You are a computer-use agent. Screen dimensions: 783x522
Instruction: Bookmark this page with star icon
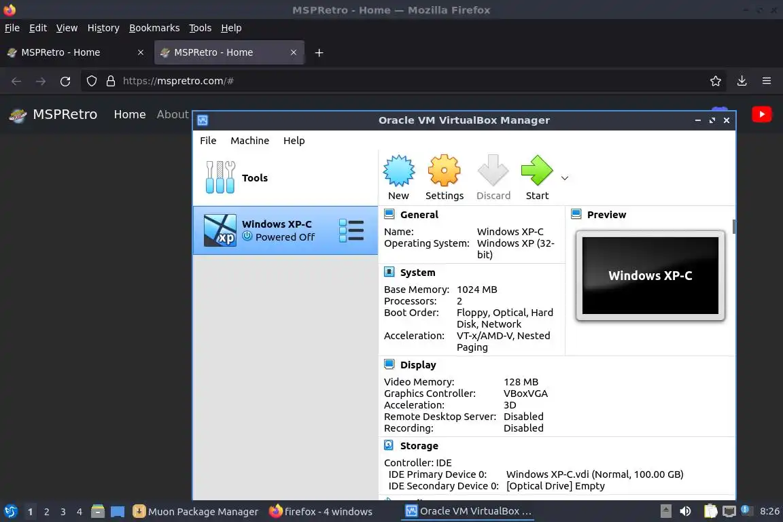tap(716, 81)
